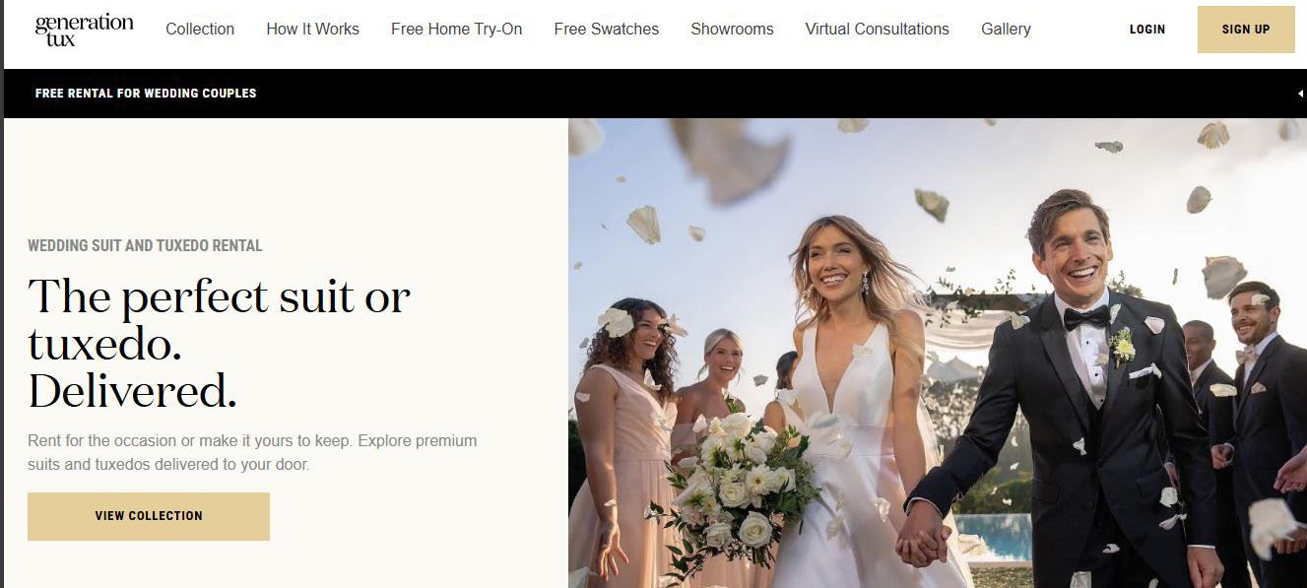Visit the Virtual Consultations page
This screenshot has height=588, width=1307.
click(877, 30)
